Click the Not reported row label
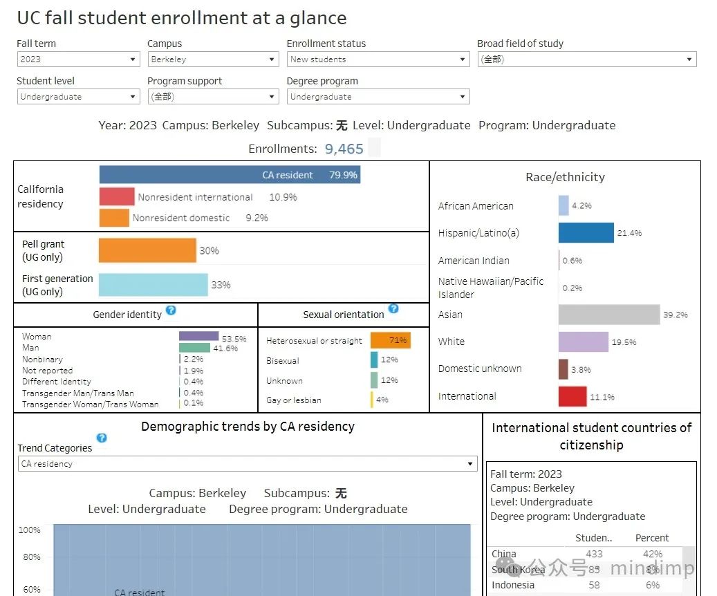This screenshot has width=717, height=596. (47, 370)
